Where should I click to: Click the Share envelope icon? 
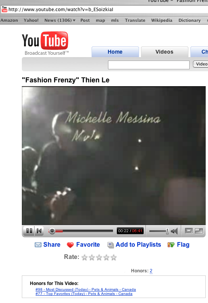point(38,245)
